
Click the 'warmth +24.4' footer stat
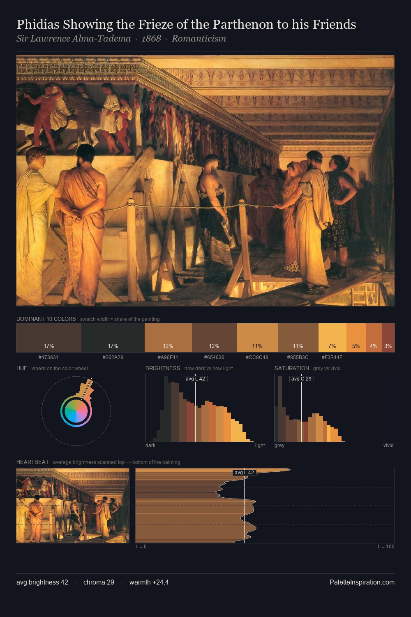click(149, 582)
